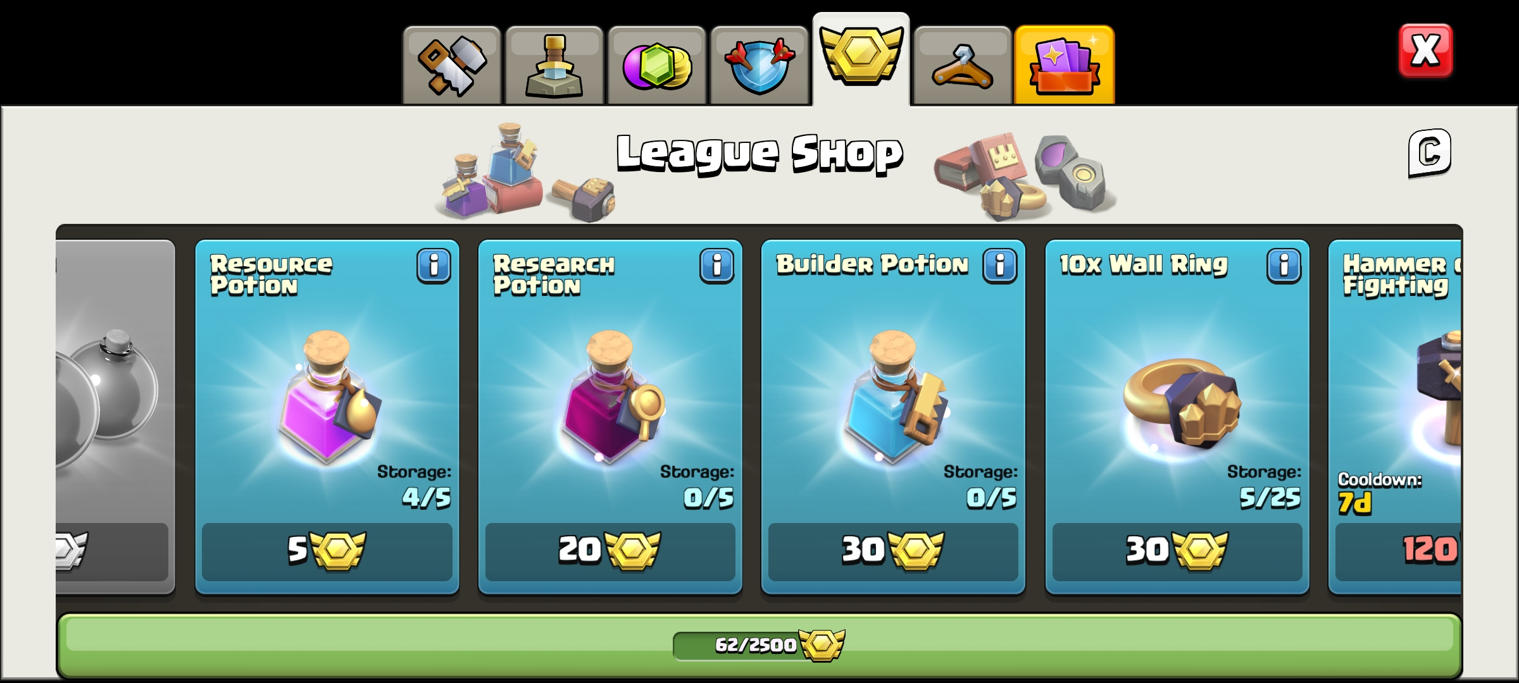Click the C badge icon
The height and width of the screenshot is (683, 1519).
pyautogui.click(x=1430, y=153)
